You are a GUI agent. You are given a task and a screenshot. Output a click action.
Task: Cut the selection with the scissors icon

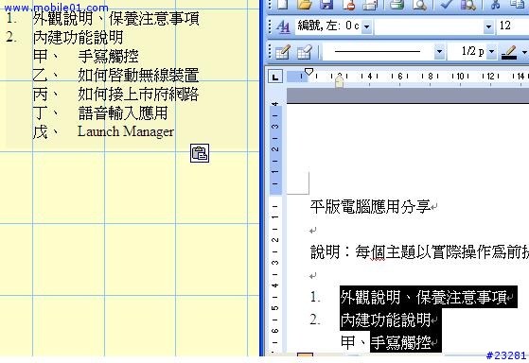495,4
